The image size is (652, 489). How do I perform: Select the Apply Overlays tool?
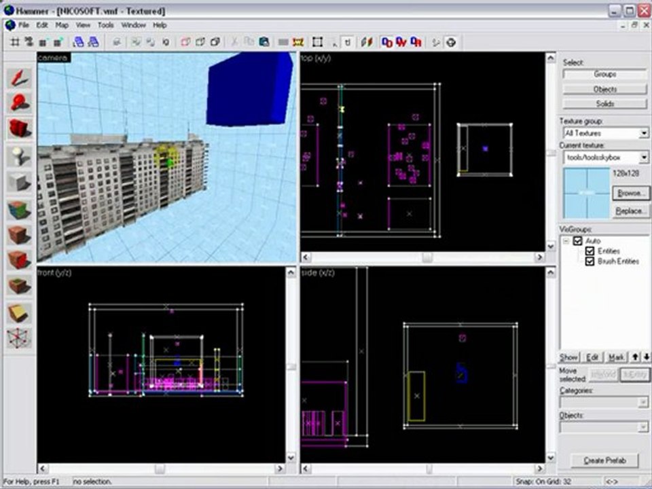[x=19, y=286]
